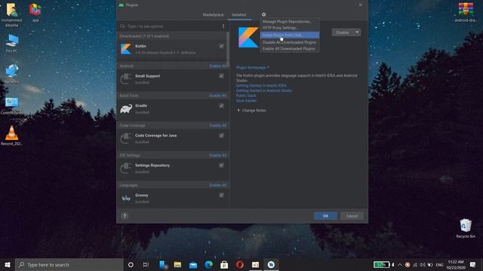Focus the plugin search field

[169, 26]
